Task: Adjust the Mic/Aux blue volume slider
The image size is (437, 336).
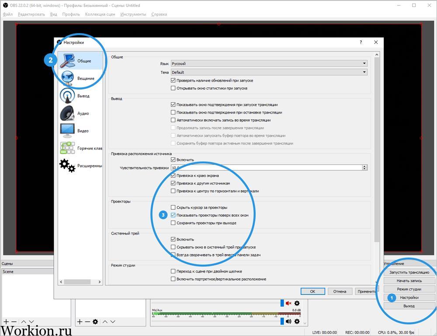Action: pos(282,321)
